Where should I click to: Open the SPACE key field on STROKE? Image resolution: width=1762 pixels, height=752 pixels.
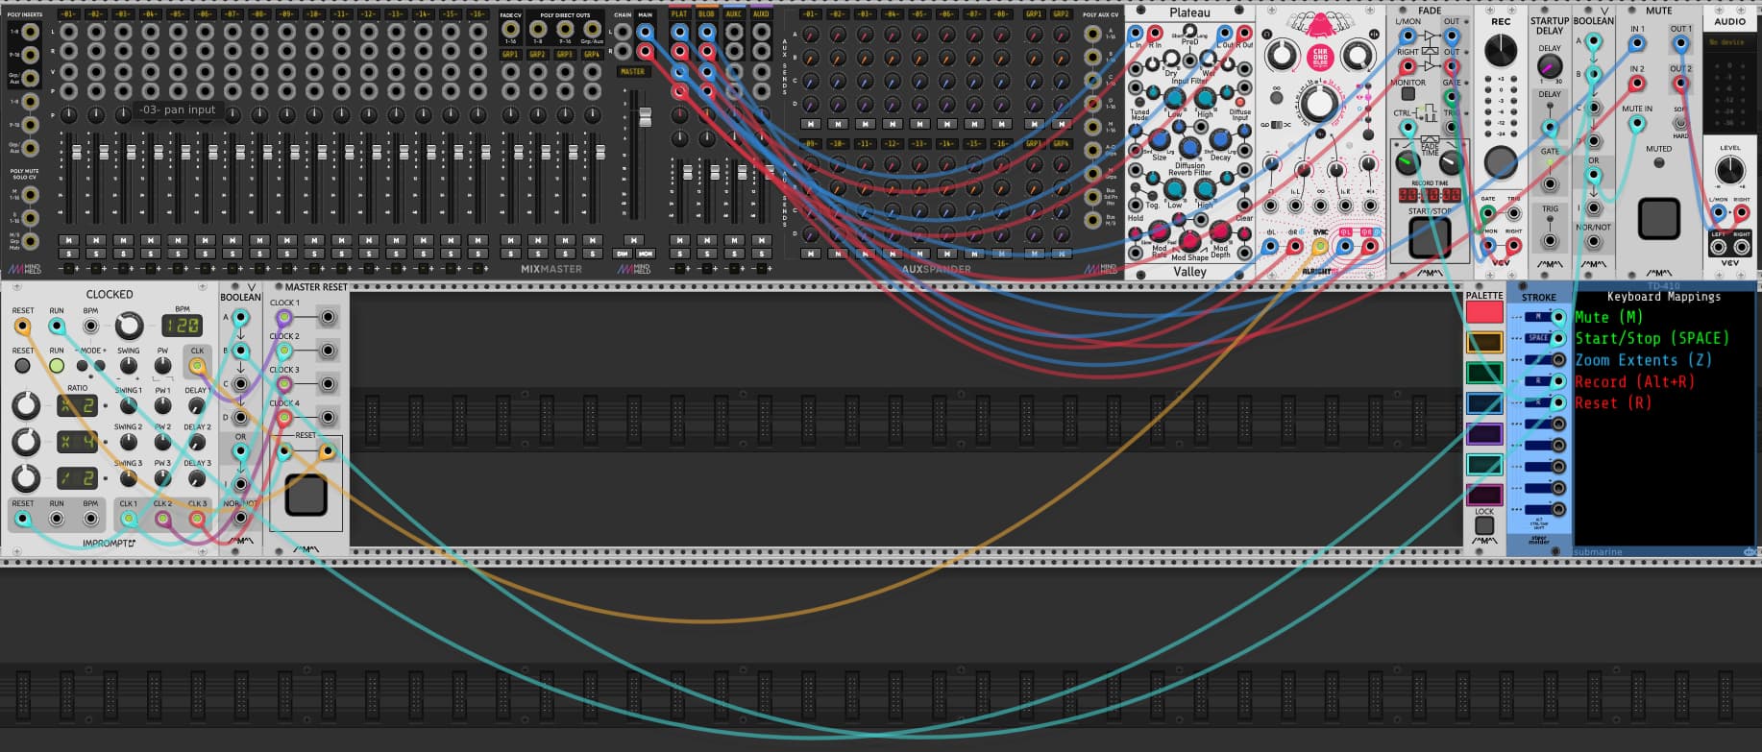coord(1537,338)
